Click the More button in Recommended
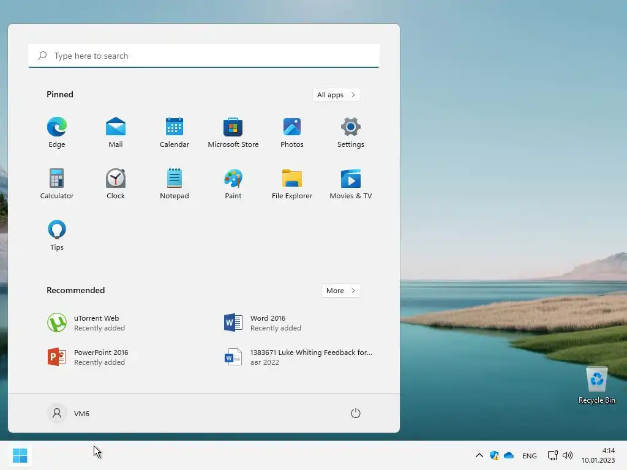 click(340, 291)
